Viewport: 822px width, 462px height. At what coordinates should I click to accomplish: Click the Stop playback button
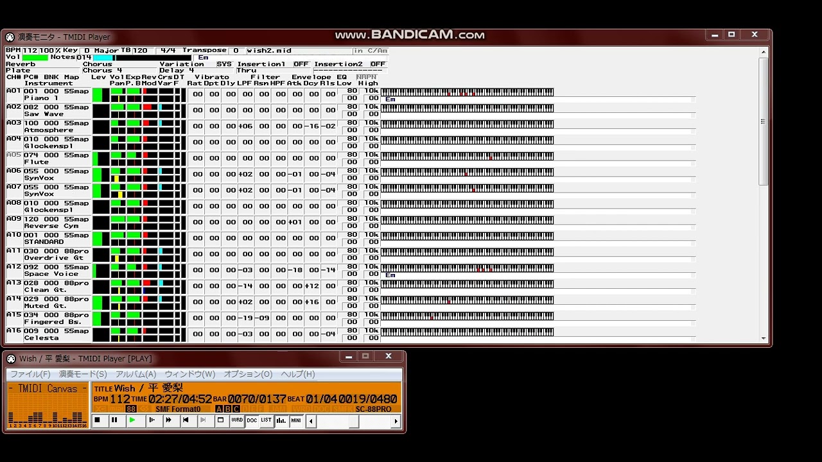coord(98,421)
